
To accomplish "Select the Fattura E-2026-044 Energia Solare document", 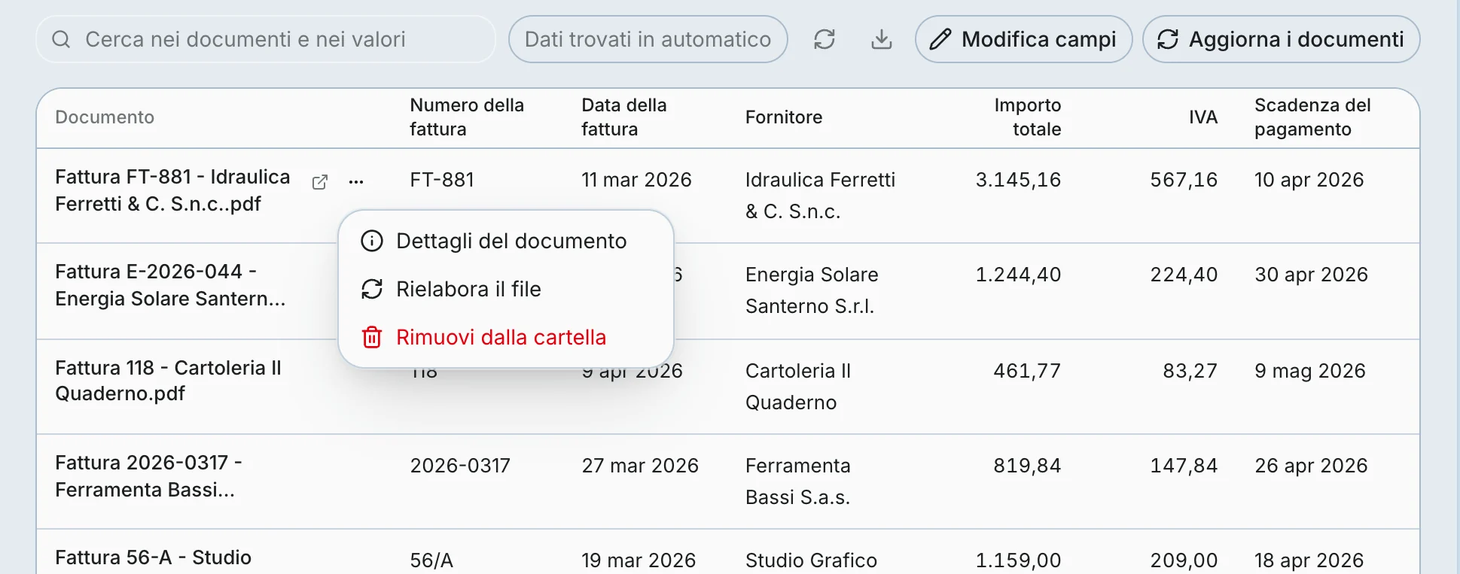I will pyautogui.click(x=171, y=285).
